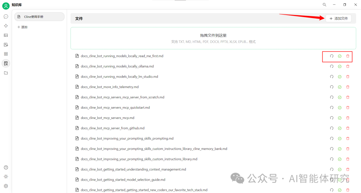The width and height of the screenshot is (361, 193).
Task: Delete the mcp_quickstart.md file
Action: click(348, 108)
